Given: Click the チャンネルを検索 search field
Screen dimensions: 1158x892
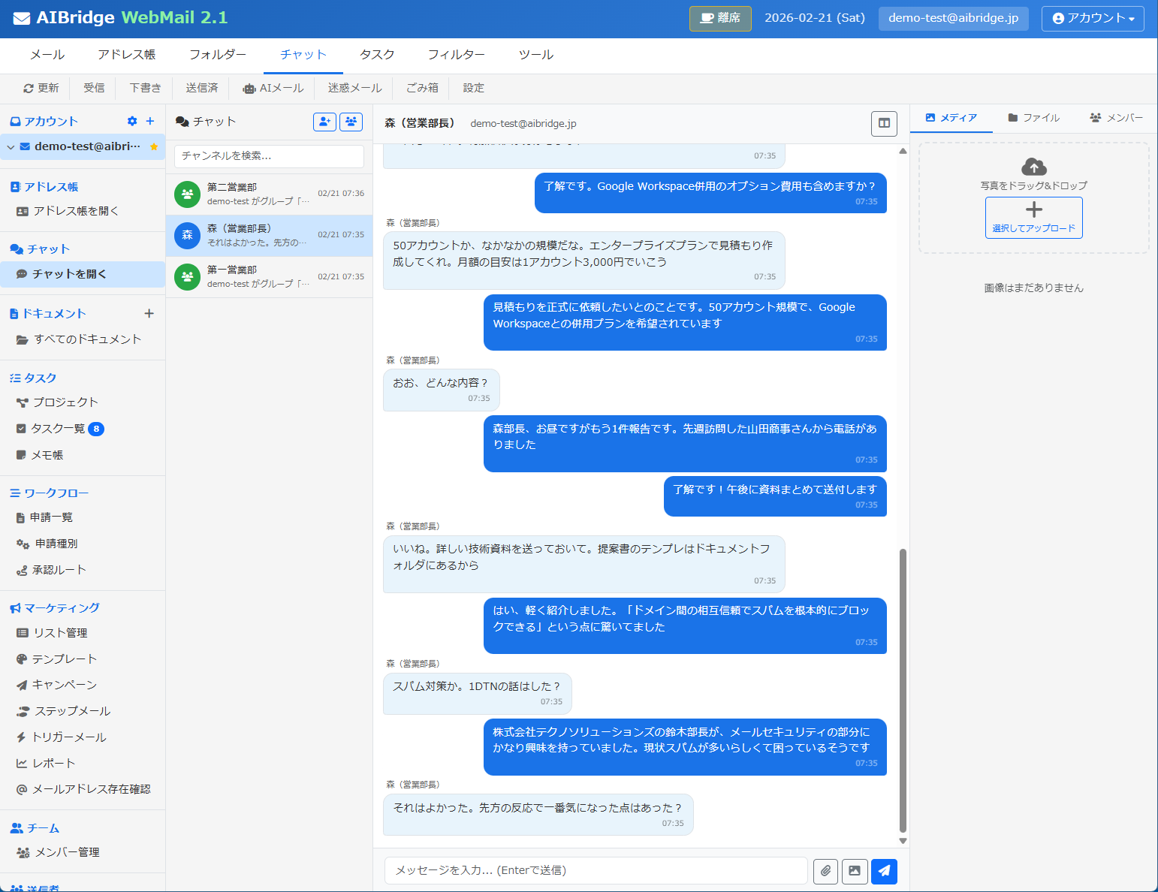Looking at the screenshot, I should coord(268,156).
